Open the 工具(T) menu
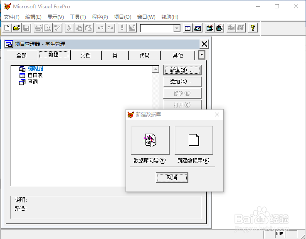This screenshot has width=306, height=239. click(78, 17)
